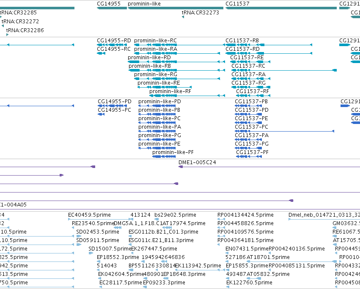Select EST ESG0112b.B21_C01.3prime
This screenshot has width=360, height=289.
point(163,232)
